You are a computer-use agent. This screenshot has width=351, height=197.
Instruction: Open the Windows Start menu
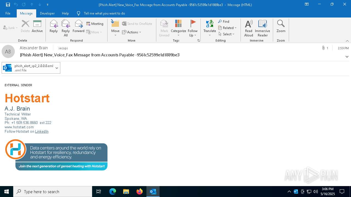point(7,192)
